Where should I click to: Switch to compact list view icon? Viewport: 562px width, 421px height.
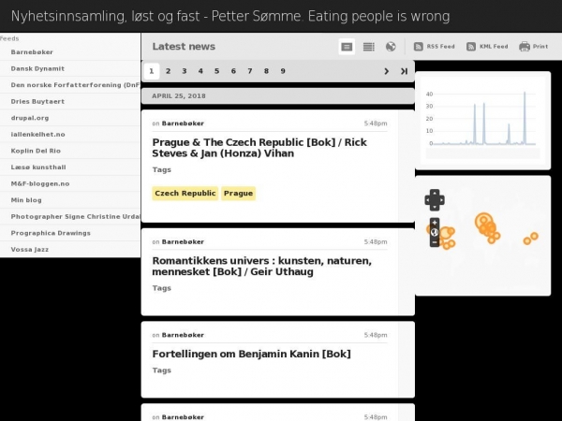(x=368, y=46)
